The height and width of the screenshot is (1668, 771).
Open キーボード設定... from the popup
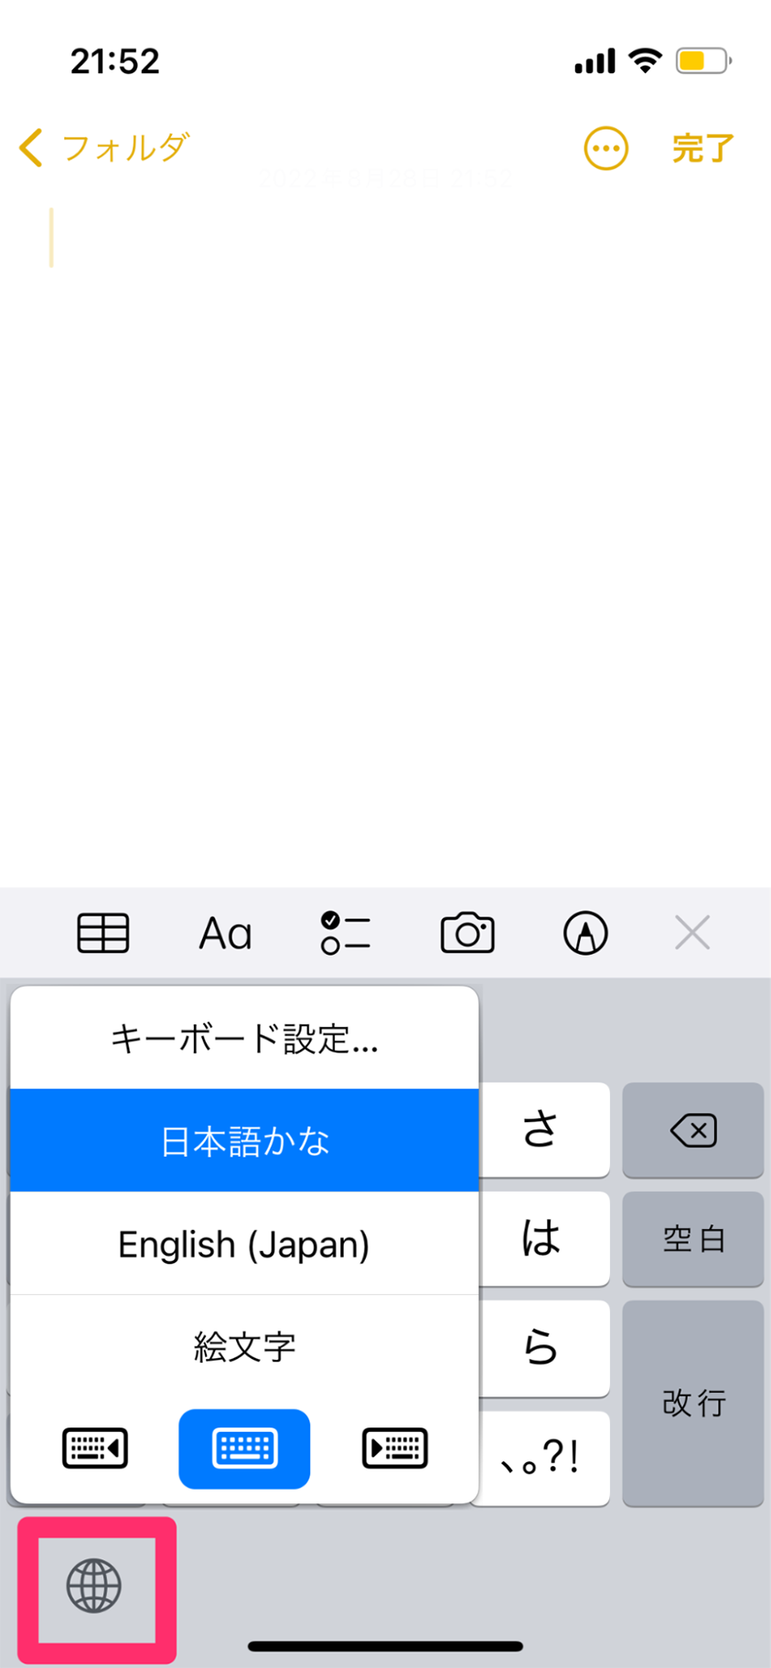point(244,1038)
